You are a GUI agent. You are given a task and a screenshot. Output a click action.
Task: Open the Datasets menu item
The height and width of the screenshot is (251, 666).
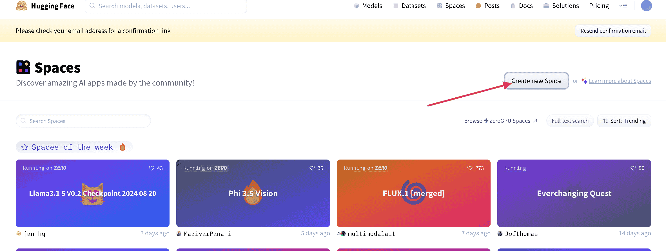click(409, 6)
